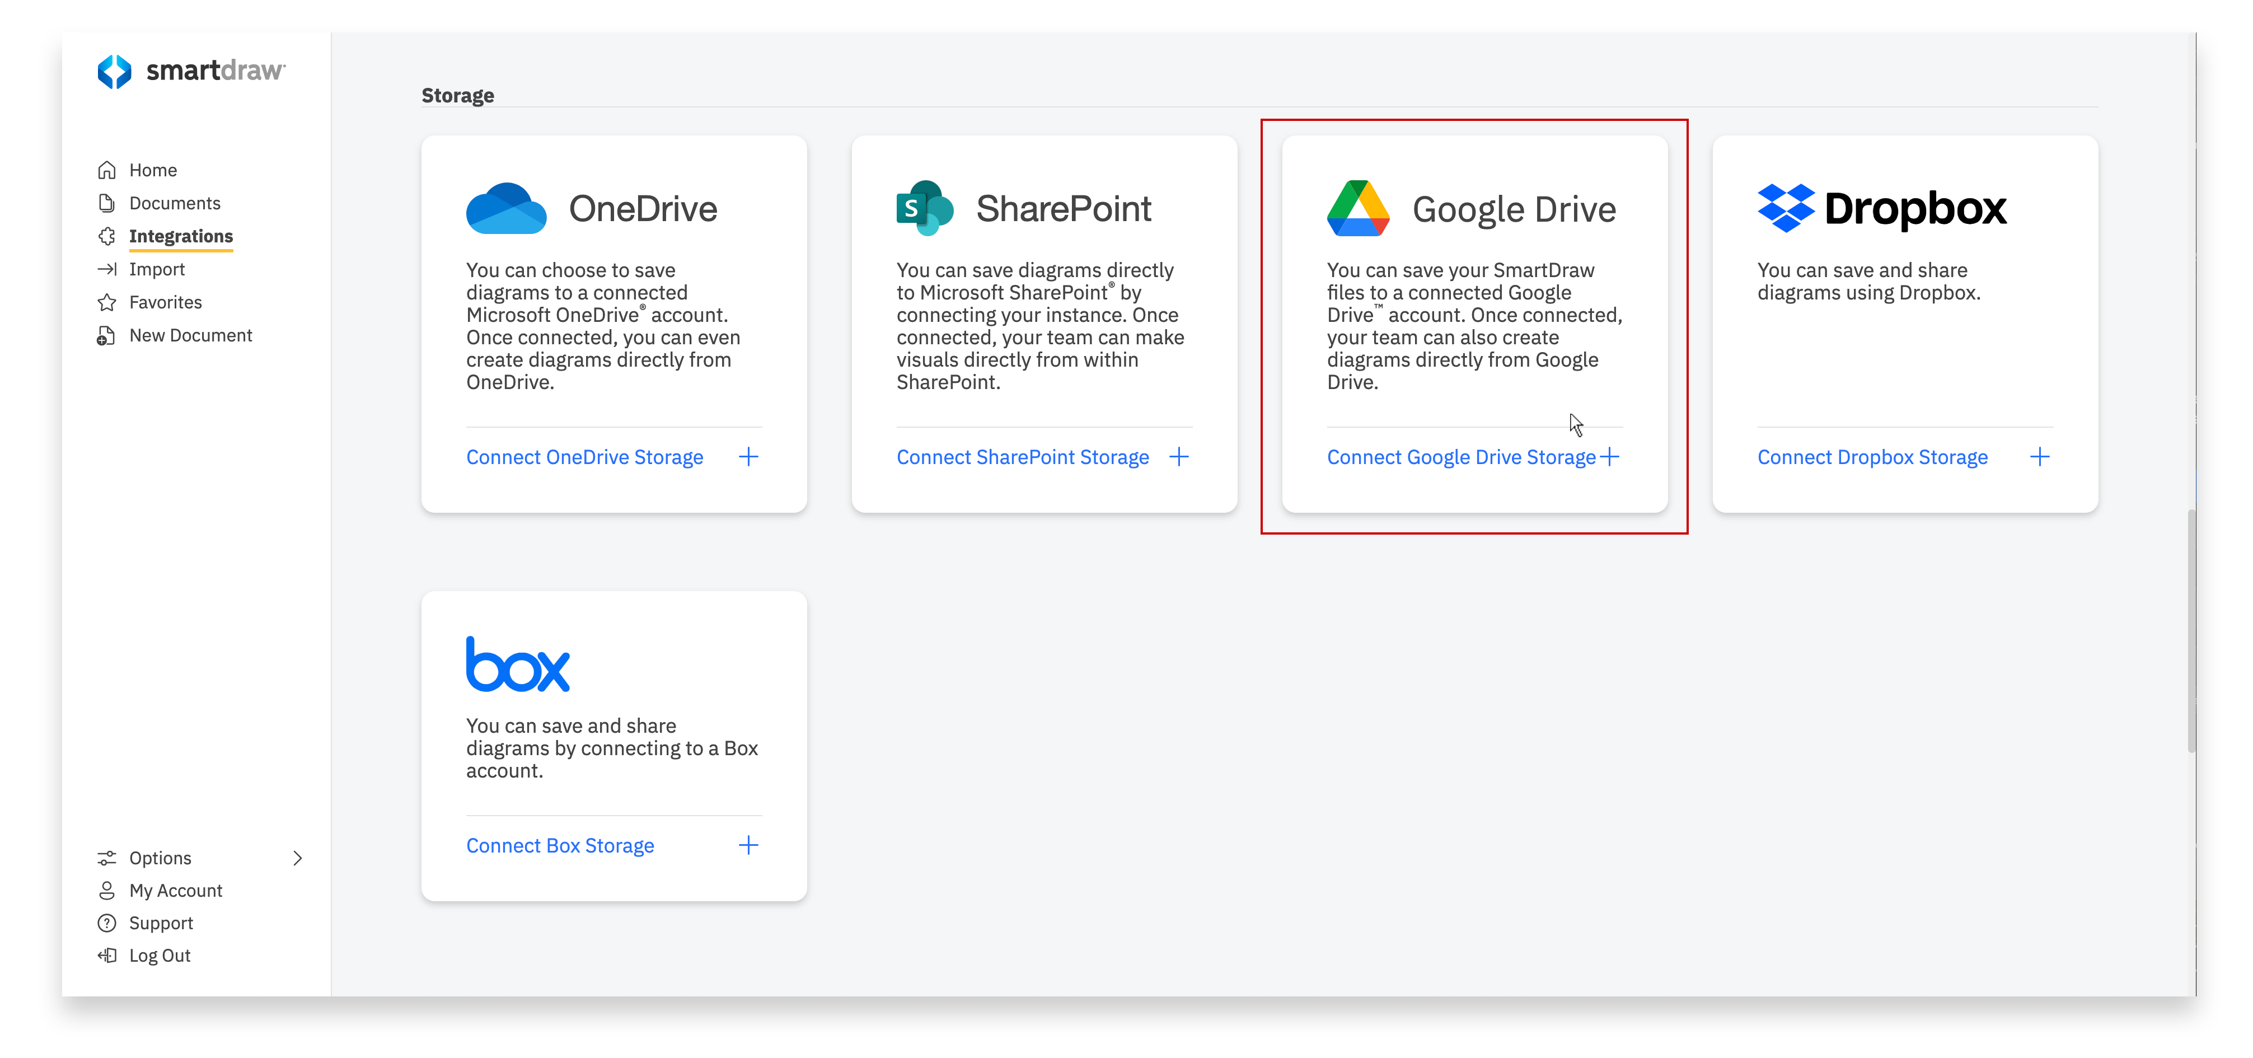Click Connect Google Drive Storage link
Image resolution: width=2253 pixels, height=1058 pixels.
click(1462, 456)
